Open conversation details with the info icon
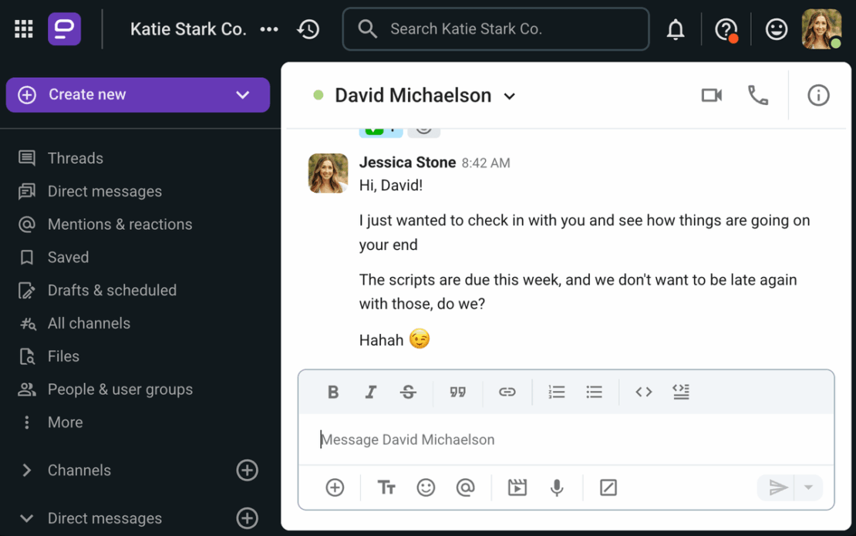856x536 pixels. coord(817,95)
